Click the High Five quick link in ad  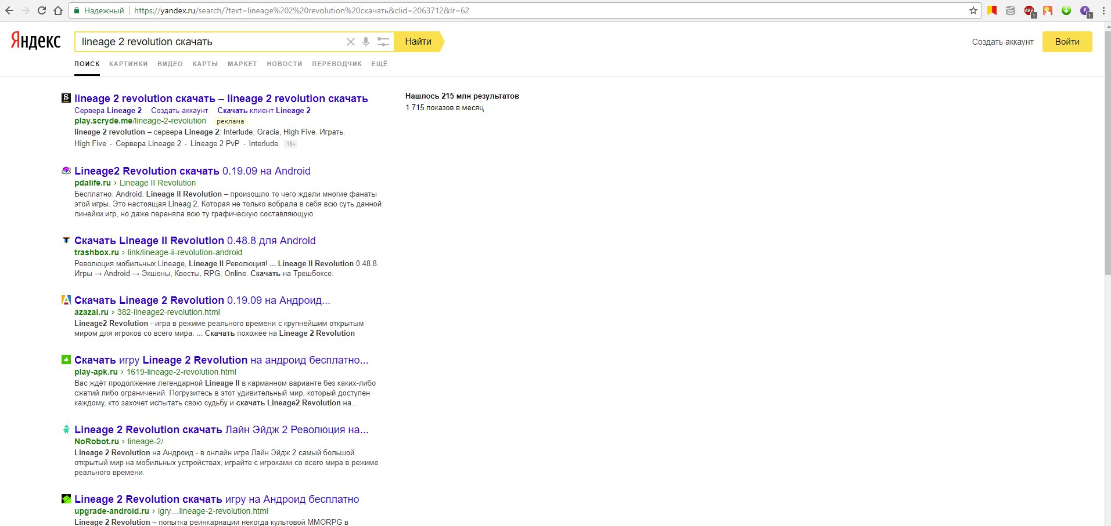point(90,144)
